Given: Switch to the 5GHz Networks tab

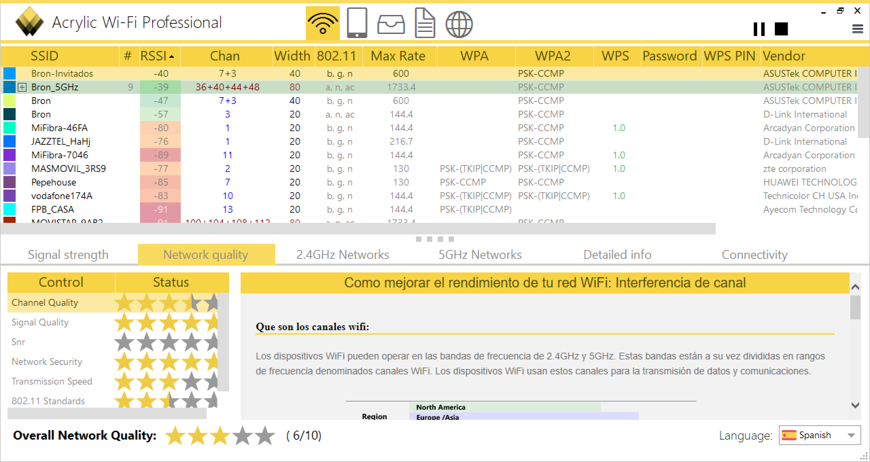Looking at the screenshot, I should (480, 254).
